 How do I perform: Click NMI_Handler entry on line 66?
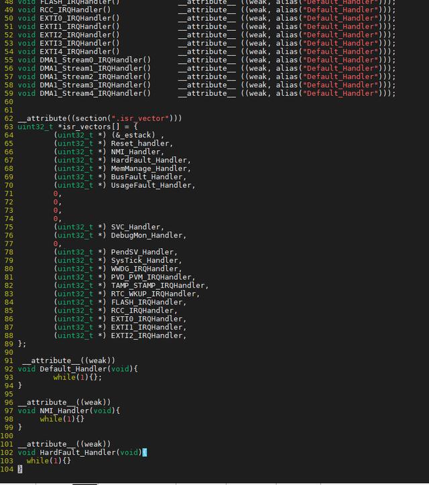click(x=135, y=152)
